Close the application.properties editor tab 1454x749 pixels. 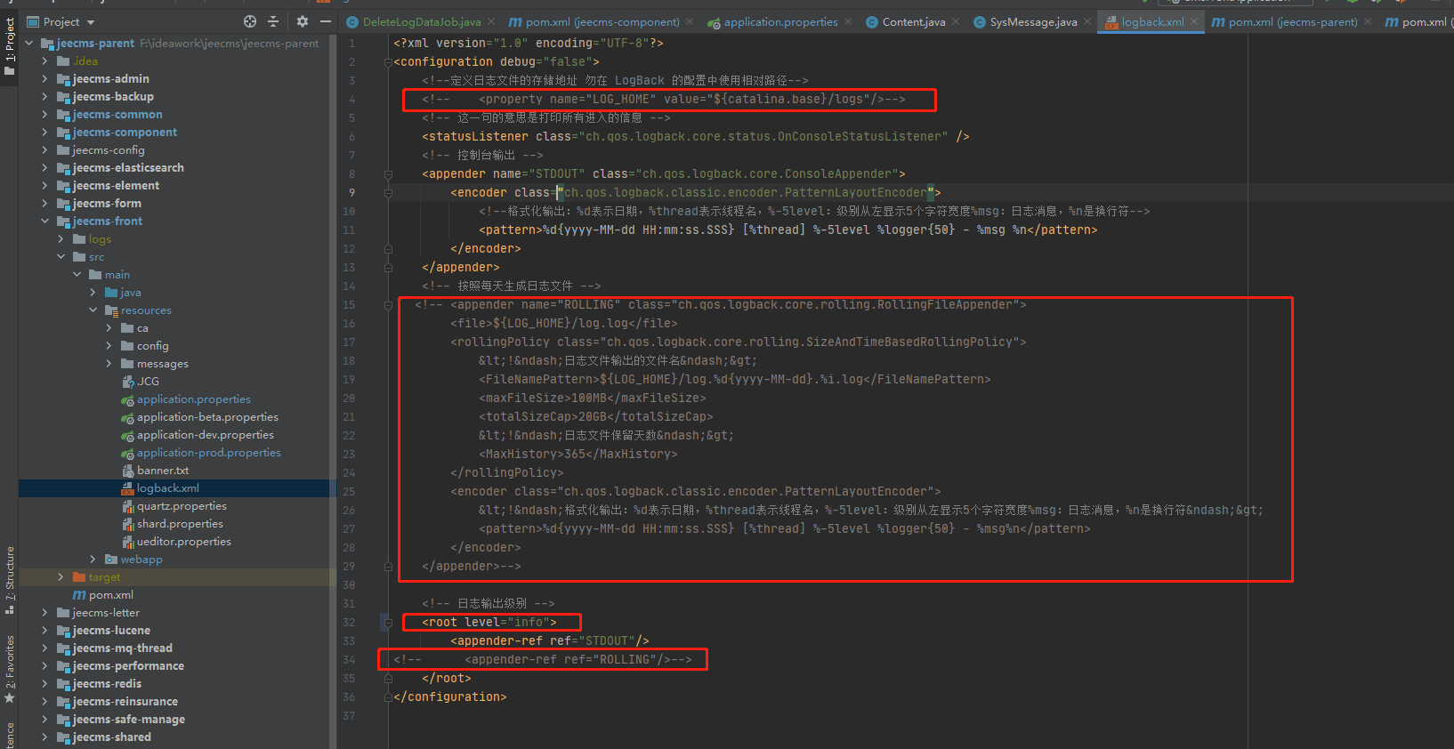click(x=848, y=21)
